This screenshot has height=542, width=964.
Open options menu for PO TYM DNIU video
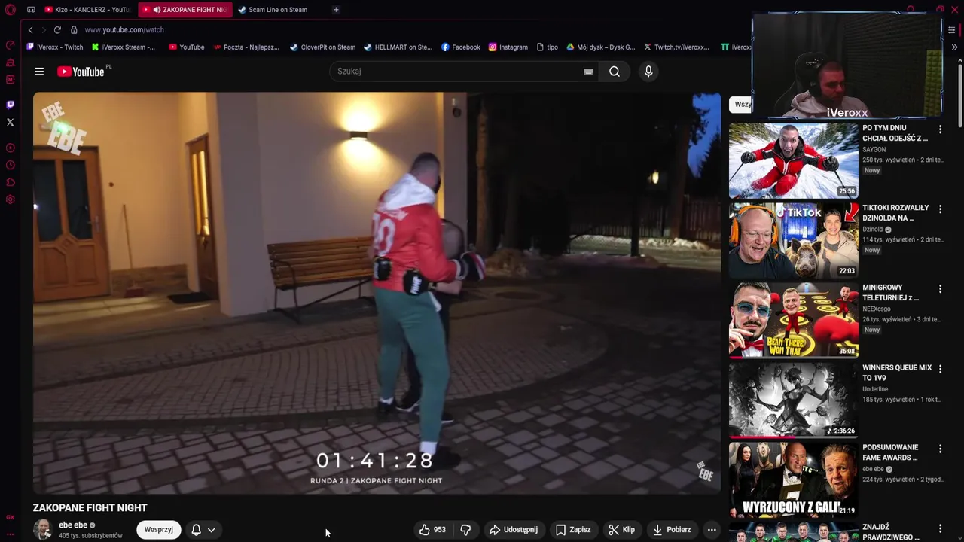point(940,129)
